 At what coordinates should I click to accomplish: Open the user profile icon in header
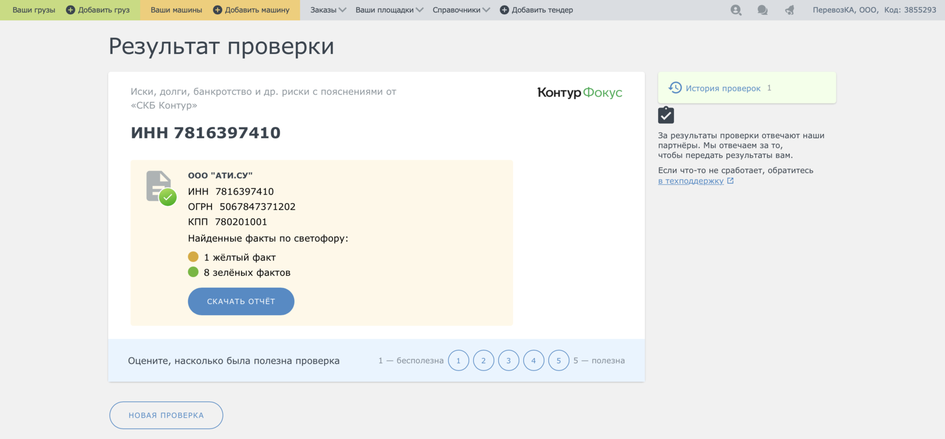click(x=736, y=10)
